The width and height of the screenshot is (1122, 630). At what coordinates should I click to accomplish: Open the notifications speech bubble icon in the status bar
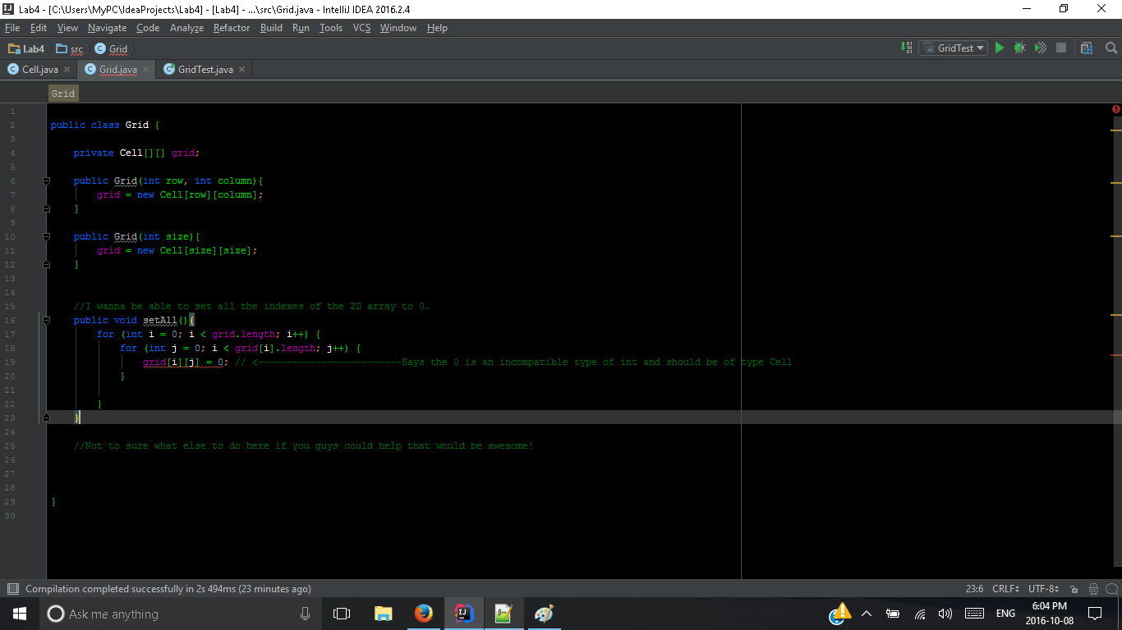pyautogui.click(x=1111, y=589)
